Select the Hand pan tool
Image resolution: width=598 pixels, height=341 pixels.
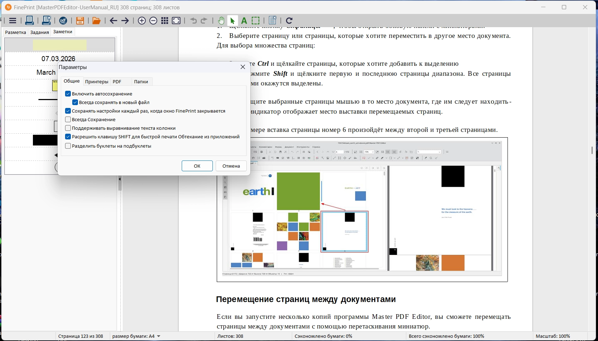pos(221,21)
